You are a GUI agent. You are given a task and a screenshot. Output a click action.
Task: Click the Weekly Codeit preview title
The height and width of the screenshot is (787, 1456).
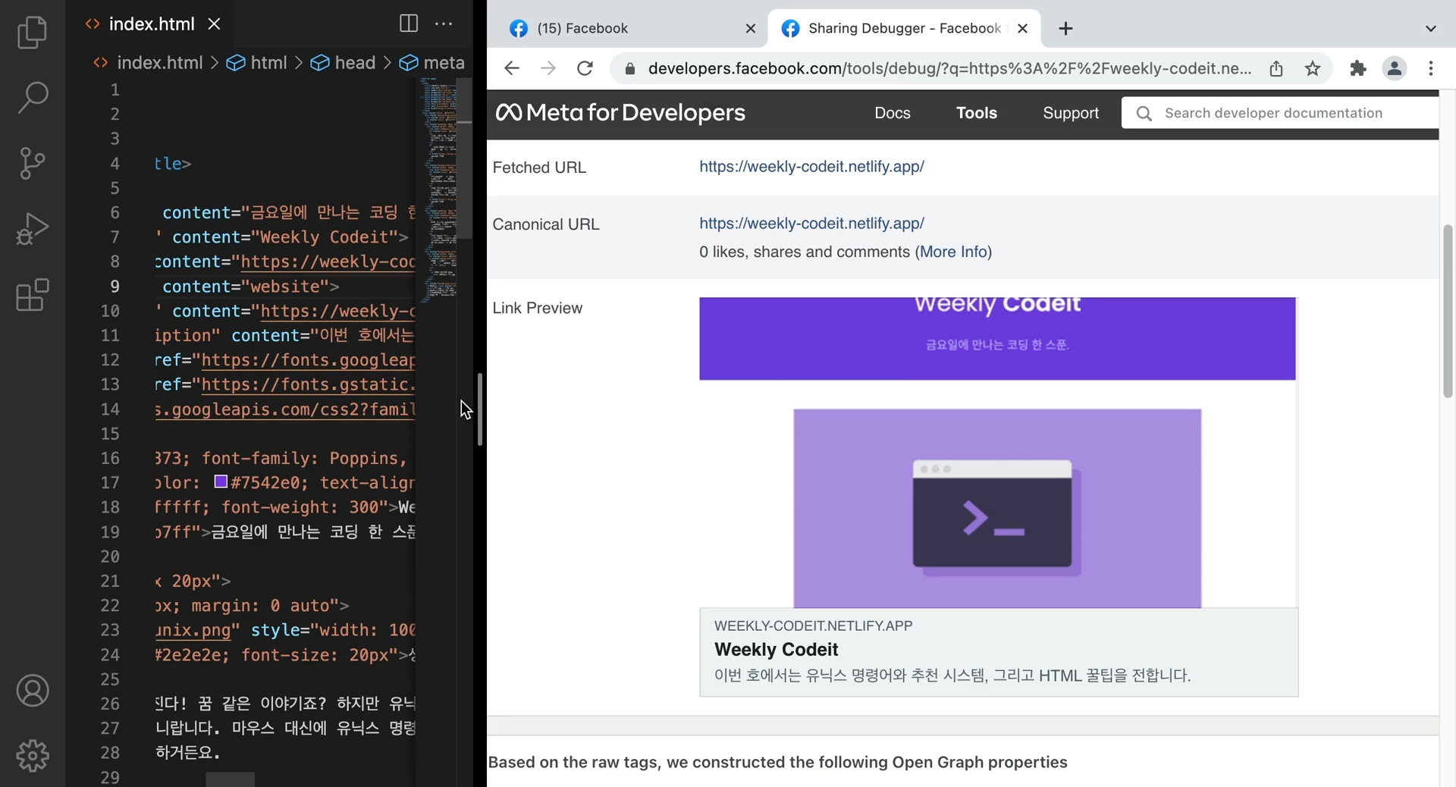[776, 650]
